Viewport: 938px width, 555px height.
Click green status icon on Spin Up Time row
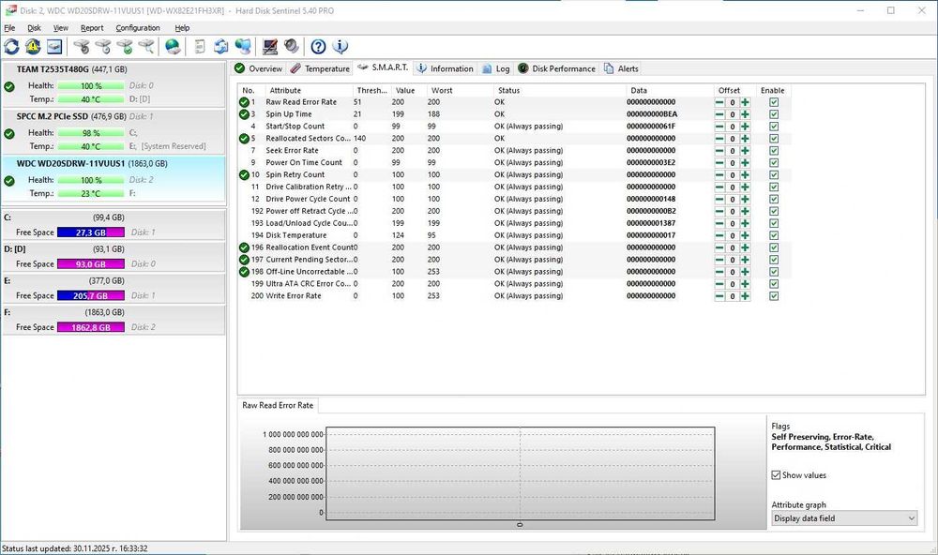pyautogui.click(x=244, y=114)
